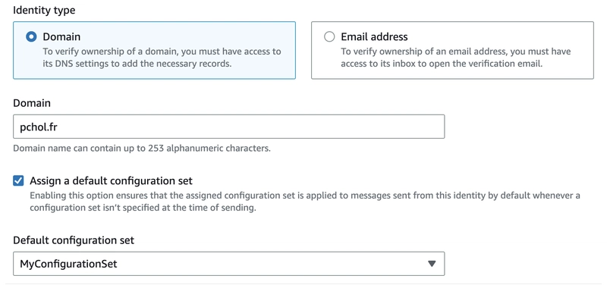607x285 pixels.
Task: Click the DNS settings description under Domain
Action: 162,58
